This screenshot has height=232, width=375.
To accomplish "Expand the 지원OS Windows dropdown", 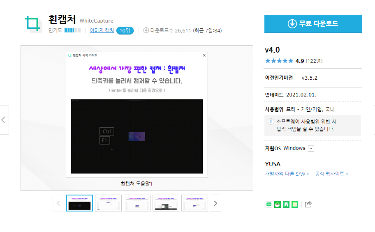I will point(311,148).
